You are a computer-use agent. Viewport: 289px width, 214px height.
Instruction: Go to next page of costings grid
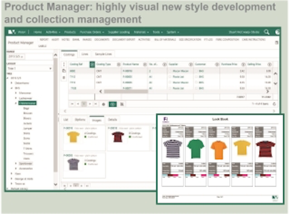tap(90, 104)
